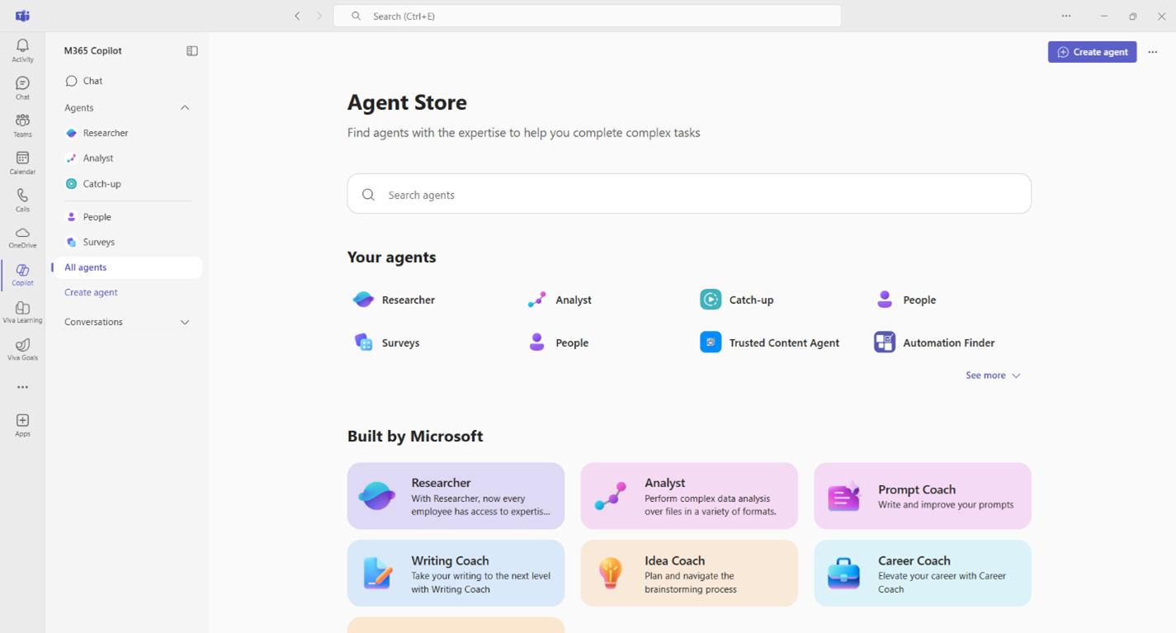Click the Search agents field
Screen dimensions: 1176x633
(689, 195)
